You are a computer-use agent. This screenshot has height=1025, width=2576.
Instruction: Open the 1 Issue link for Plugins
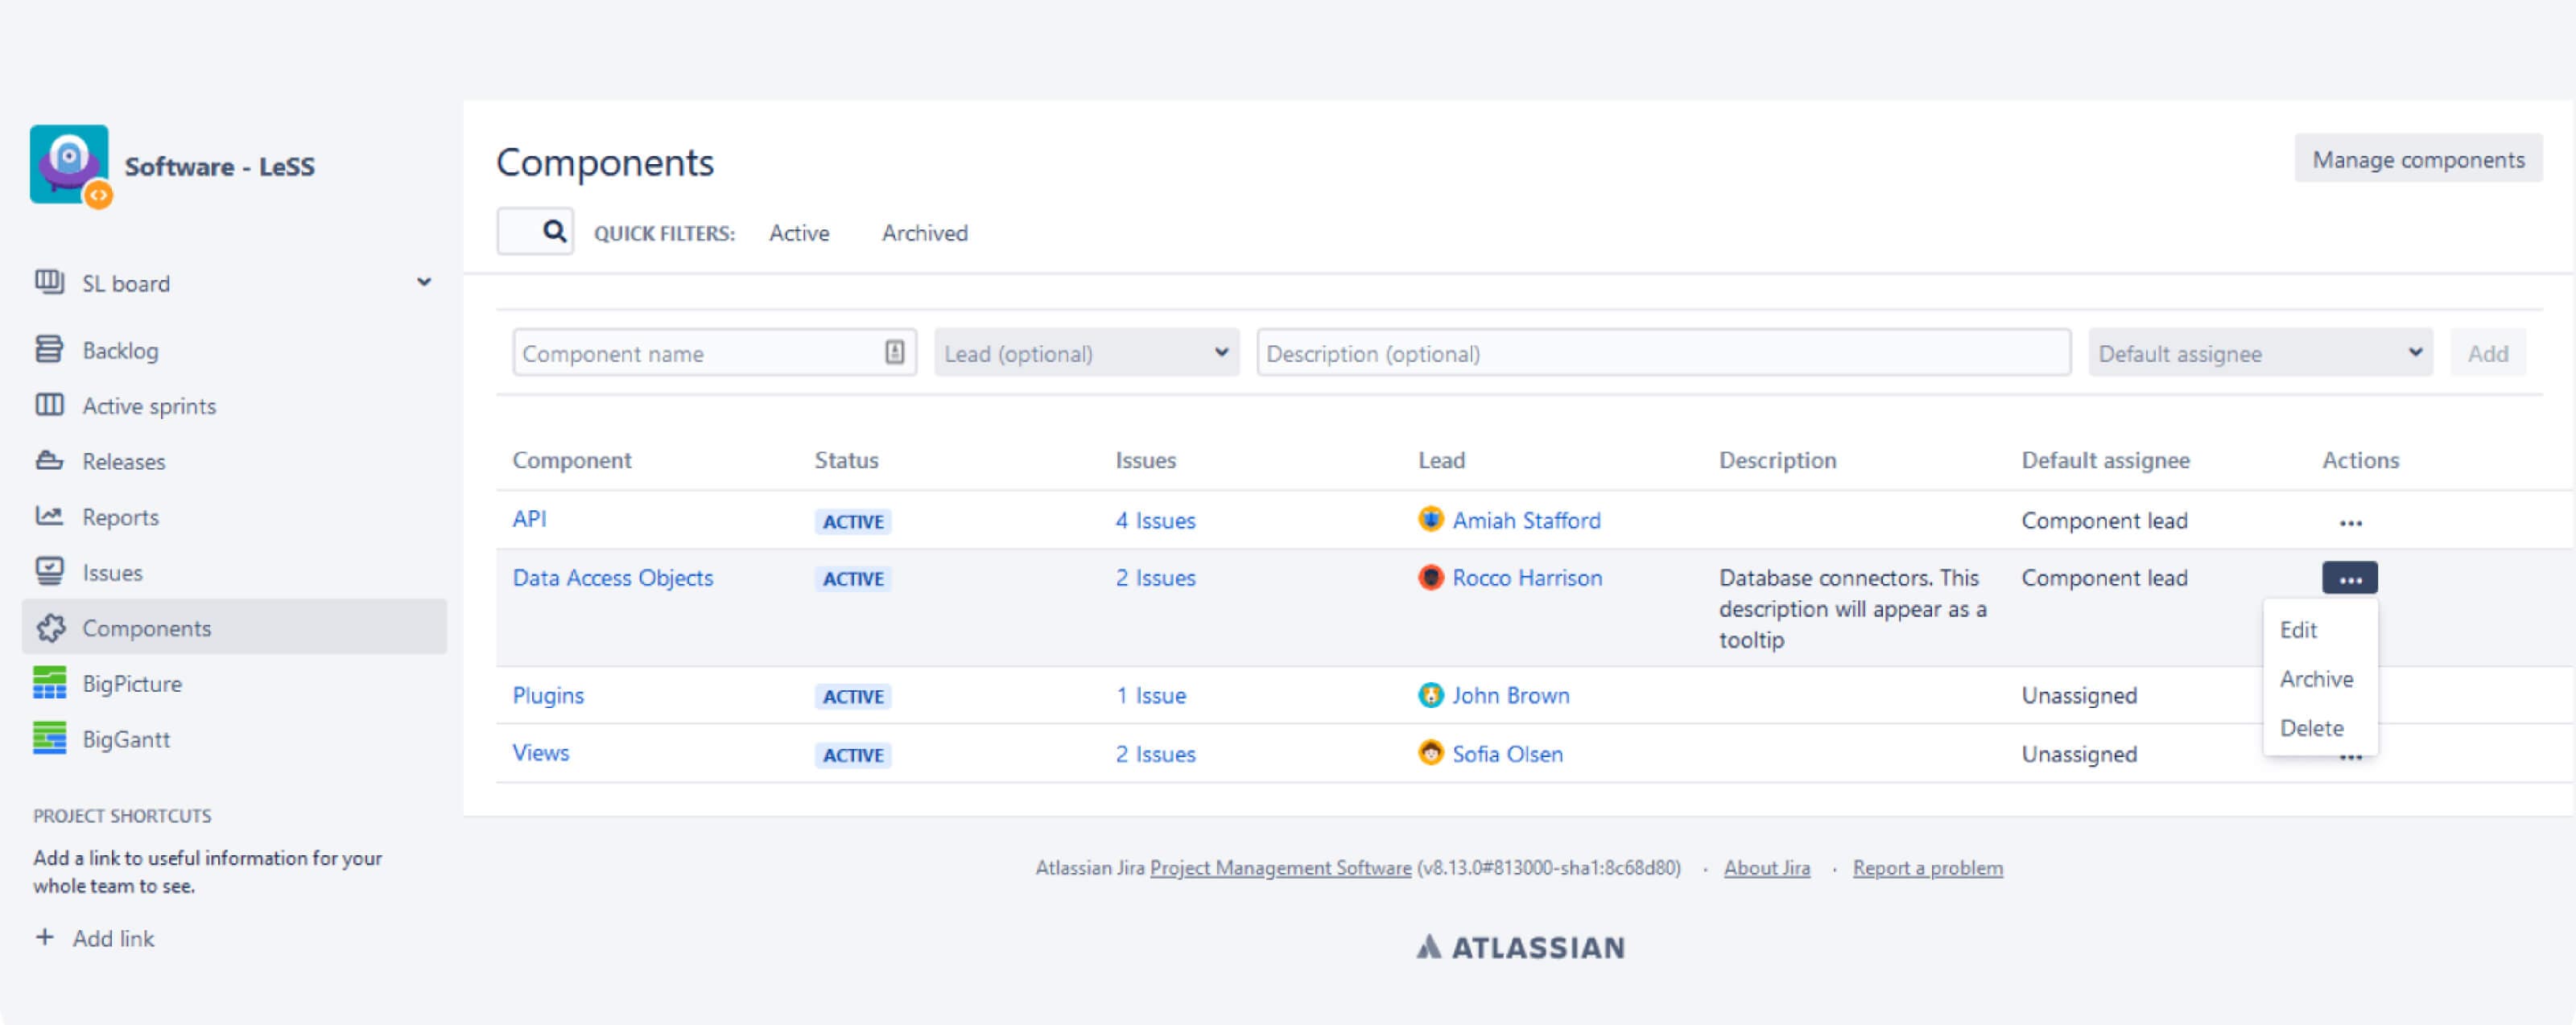pos(1151,695)
